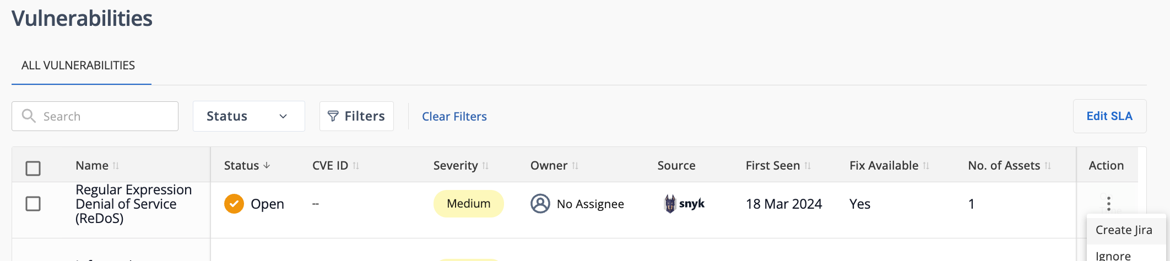Choose Create Jira from action menu
Image resolution: width=1170 pixels, height=261 pixels.
(x=1124, y=230)
